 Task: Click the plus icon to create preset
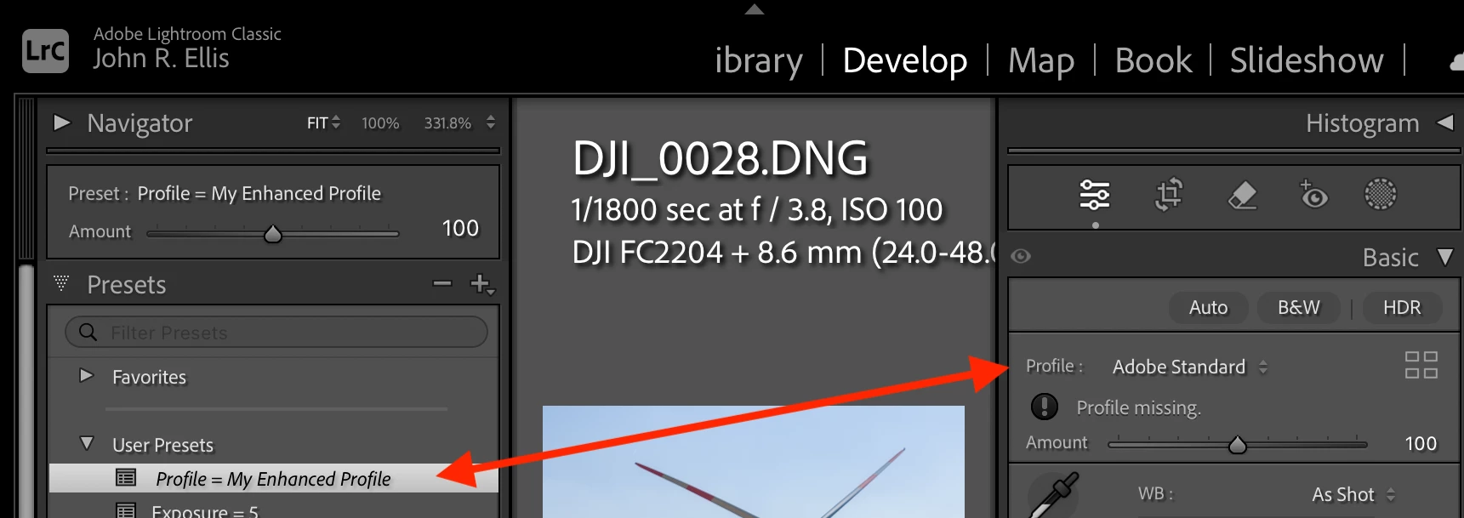click(481, 284)
